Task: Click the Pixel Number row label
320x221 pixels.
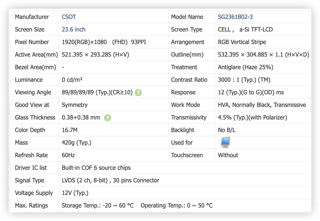Action: click(x=32, y=42)
